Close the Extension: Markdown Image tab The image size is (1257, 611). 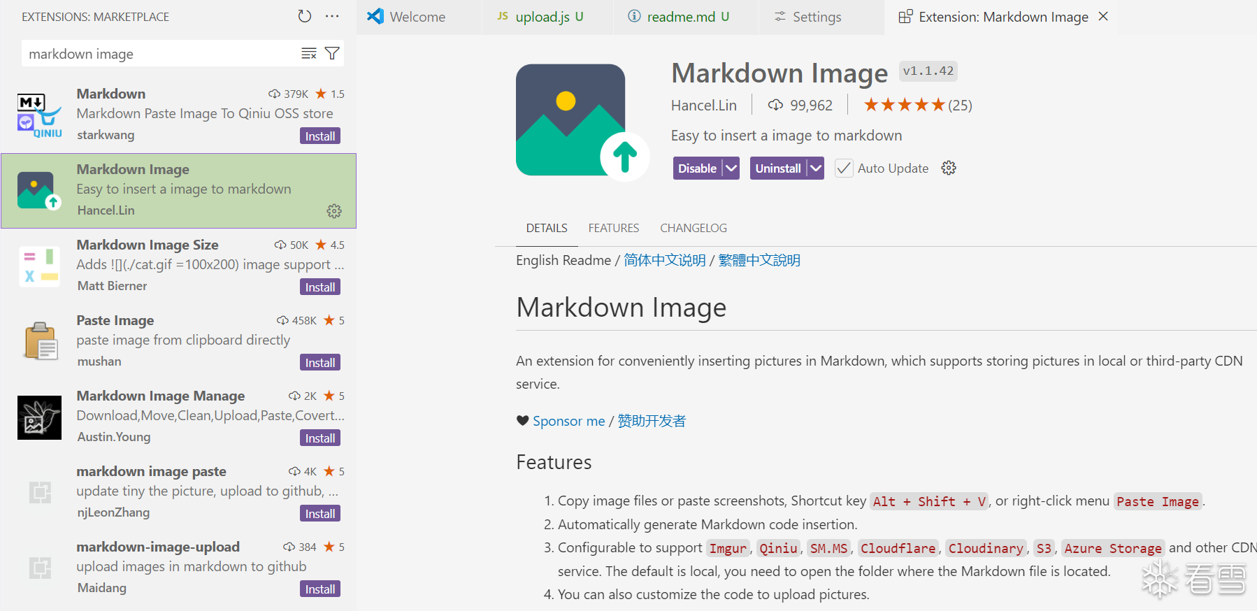pos(1103,16)
